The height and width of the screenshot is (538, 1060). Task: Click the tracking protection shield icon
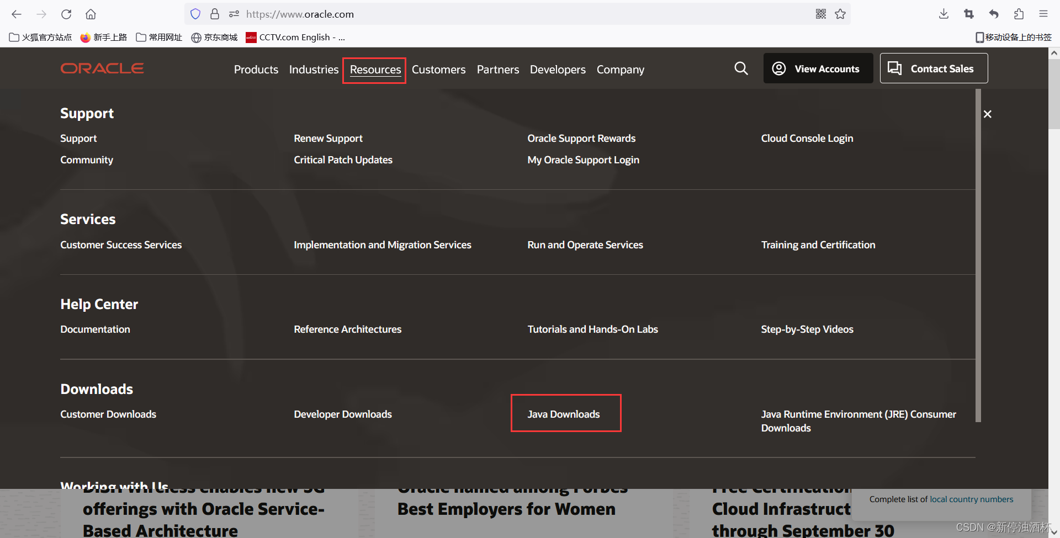point(195,14)
